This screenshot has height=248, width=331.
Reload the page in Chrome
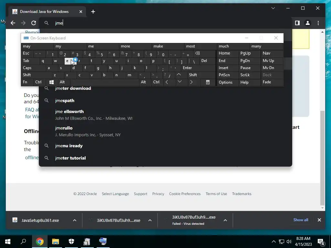tap(34, 23)
